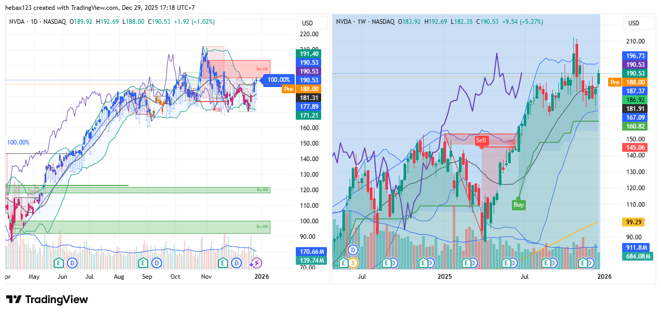The image size is (661, 315).
Task: Open the dividend D marker near Sep on daily chart
Action: pyautogui.click(x=157, y=263)
